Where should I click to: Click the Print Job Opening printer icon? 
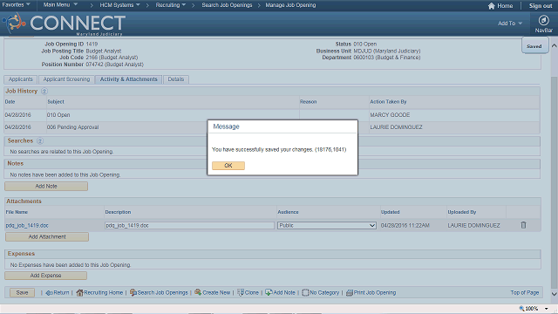click(350, 293)
